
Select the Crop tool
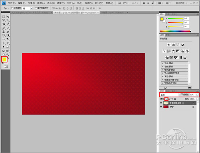(4, 24)
